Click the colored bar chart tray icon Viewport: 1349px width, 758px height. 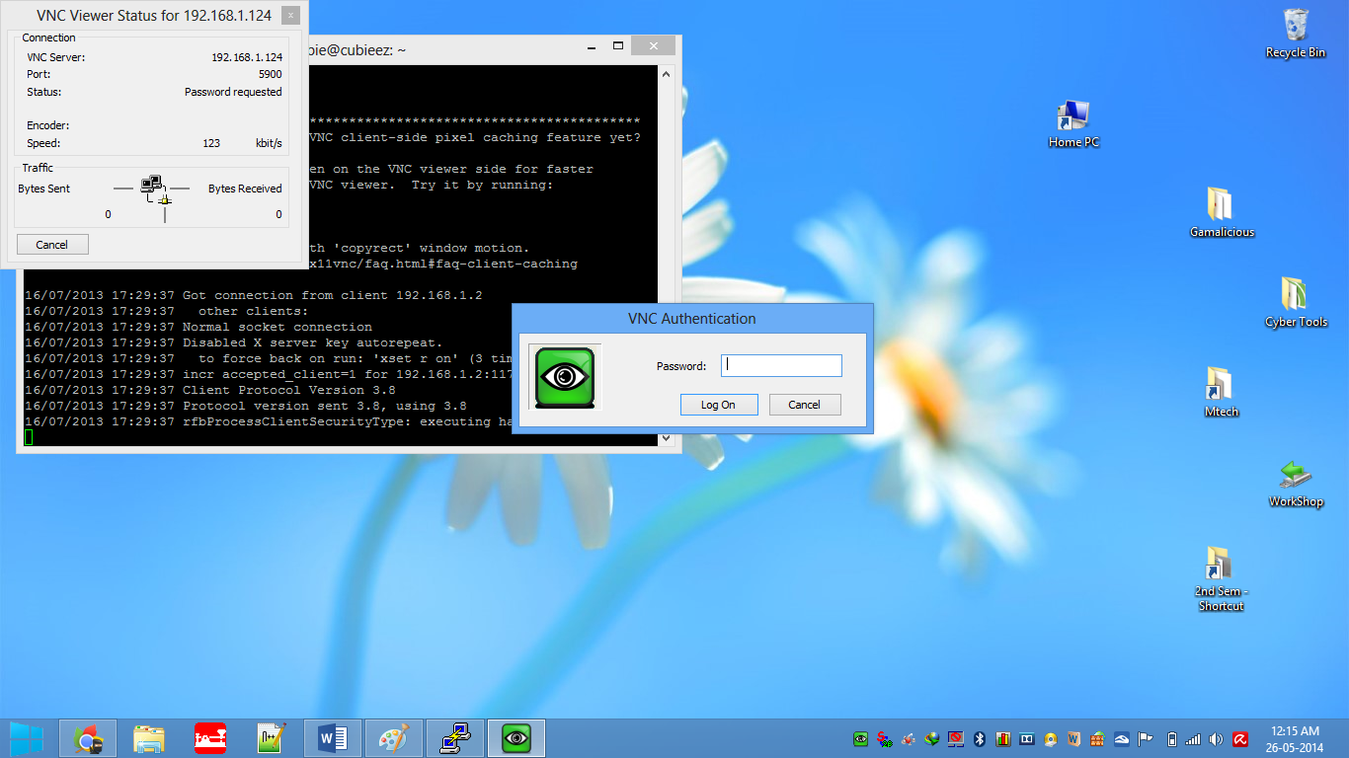pos(1002,739)
